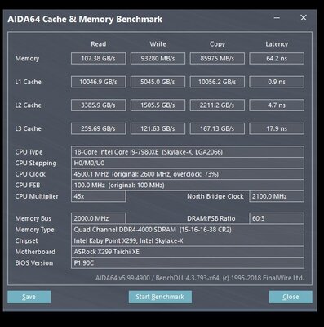Click the Latency column header
Screen dimensions: 324x327
(277, 44)
